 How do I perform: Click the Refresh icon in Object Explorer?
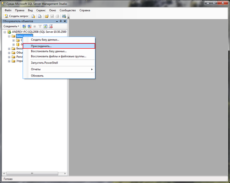[x=46, y=26]
